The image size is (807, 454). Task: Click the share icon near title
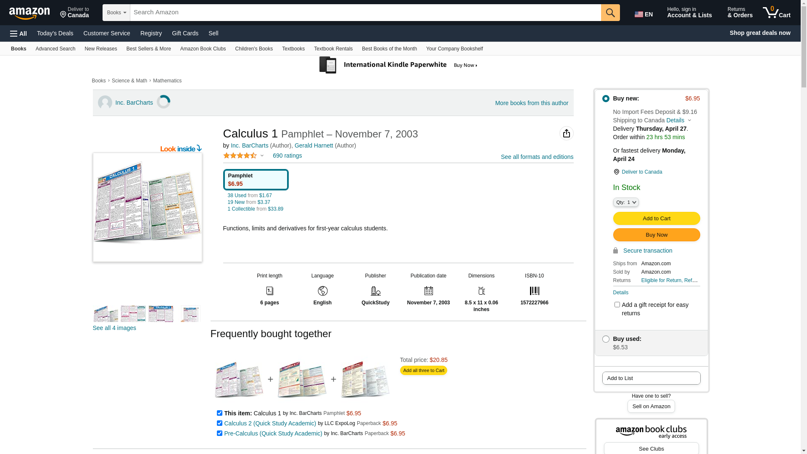coord(566,134)
